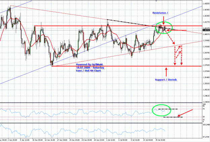This screenshot has width=210, height=142.
Task: Click the 1.43555 price axis value
Action: pyautogui.click(x=206, y=3)
